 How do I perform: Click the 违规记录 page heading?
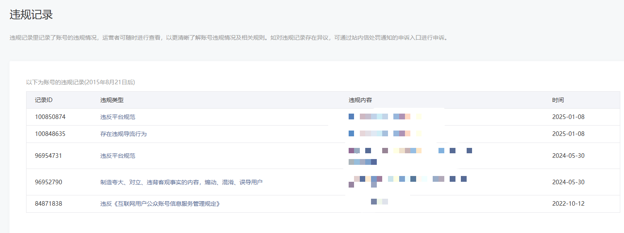pyautogui.click(x=31, y=15)
